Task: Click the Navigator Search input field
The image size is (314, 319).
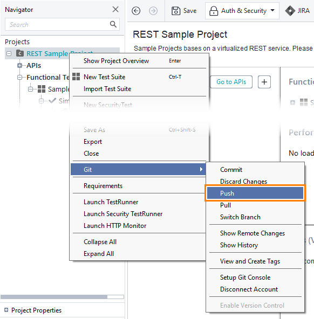Action: pyautogui.click(x=57, y=24)
